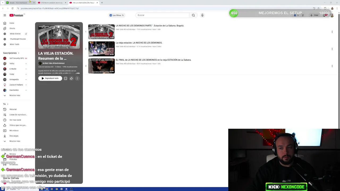Go to Inicio in the sidebar
This screenshot has height=191, width=340.
click(12, 23)
